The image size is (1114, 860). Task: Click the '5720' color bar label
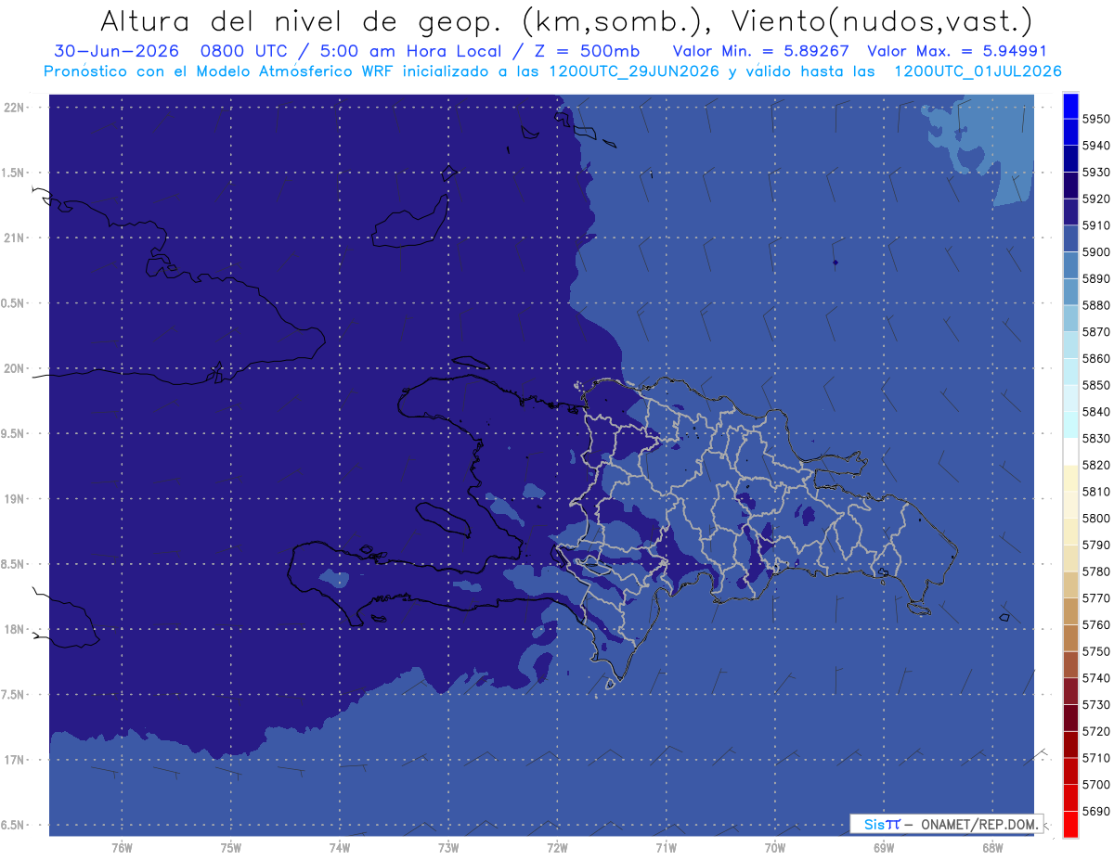click(x=1095, y=731)
